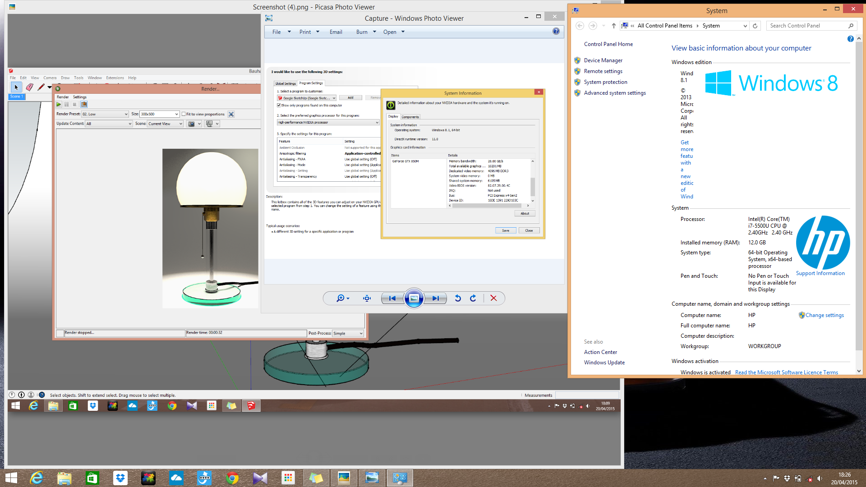The image size is (866, 487).
Task: Open System protection link
Action: tap(605, 82)
